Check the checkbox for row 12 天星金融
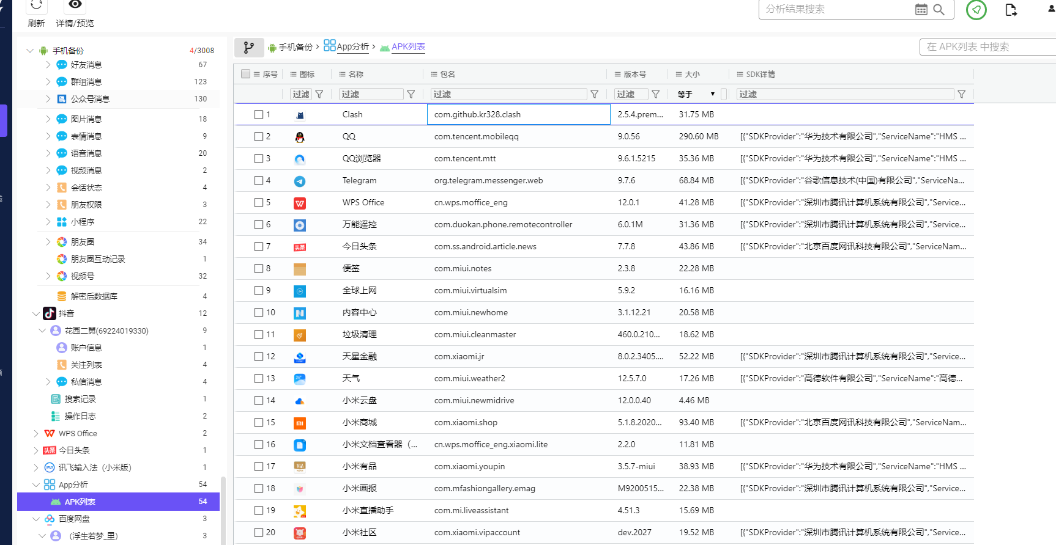 click(259, 356)
